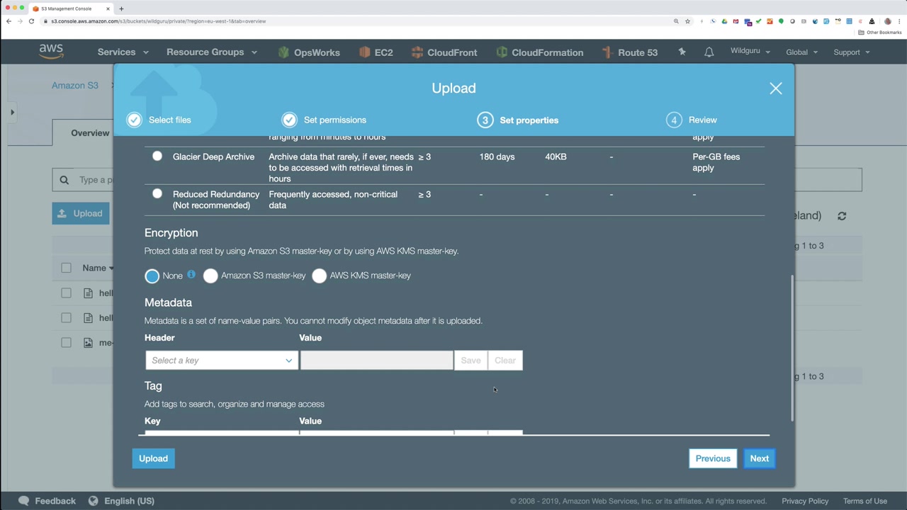This screenshot has width=907, height=510.
Task: Open the Privacy Policy link
Action: (x=805, y=501)
